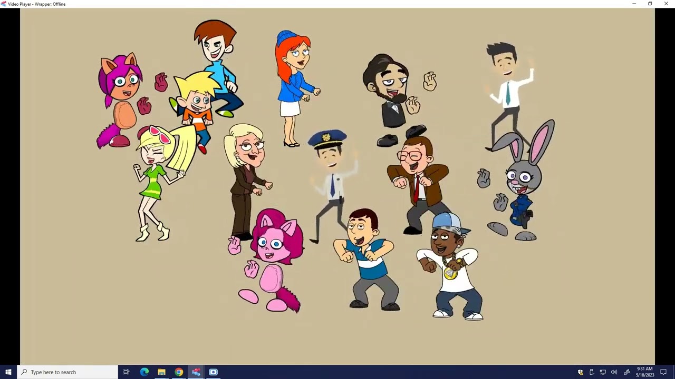Open Windows Security tray icon
Screen dimensions: 675x379
click(581, 372)
